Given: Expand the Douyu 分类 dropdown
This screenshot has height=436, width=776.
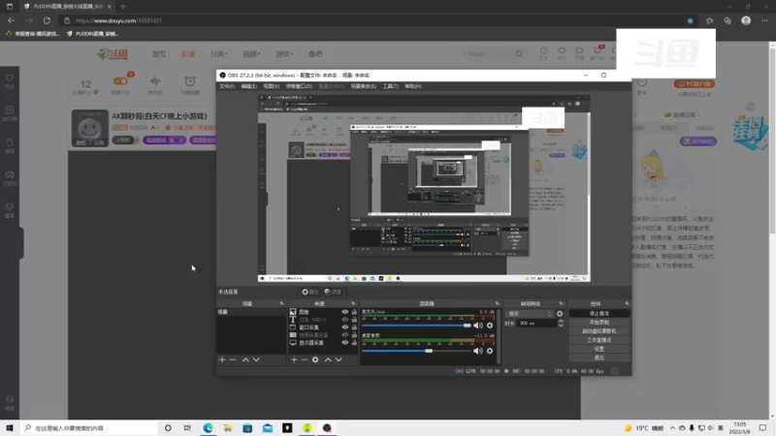Looking at the screenshot, I should pyautogui.click(x=218, y=54).
